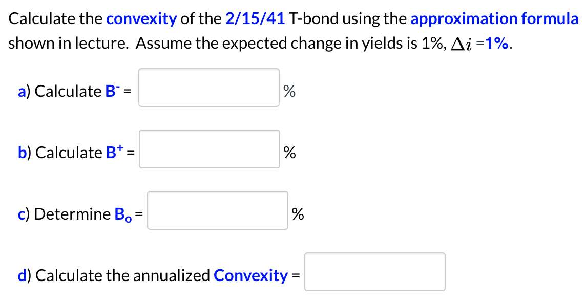586x301 pixels.
Task: Click the answer input field for part c
Action: click(x=217, y=211)
